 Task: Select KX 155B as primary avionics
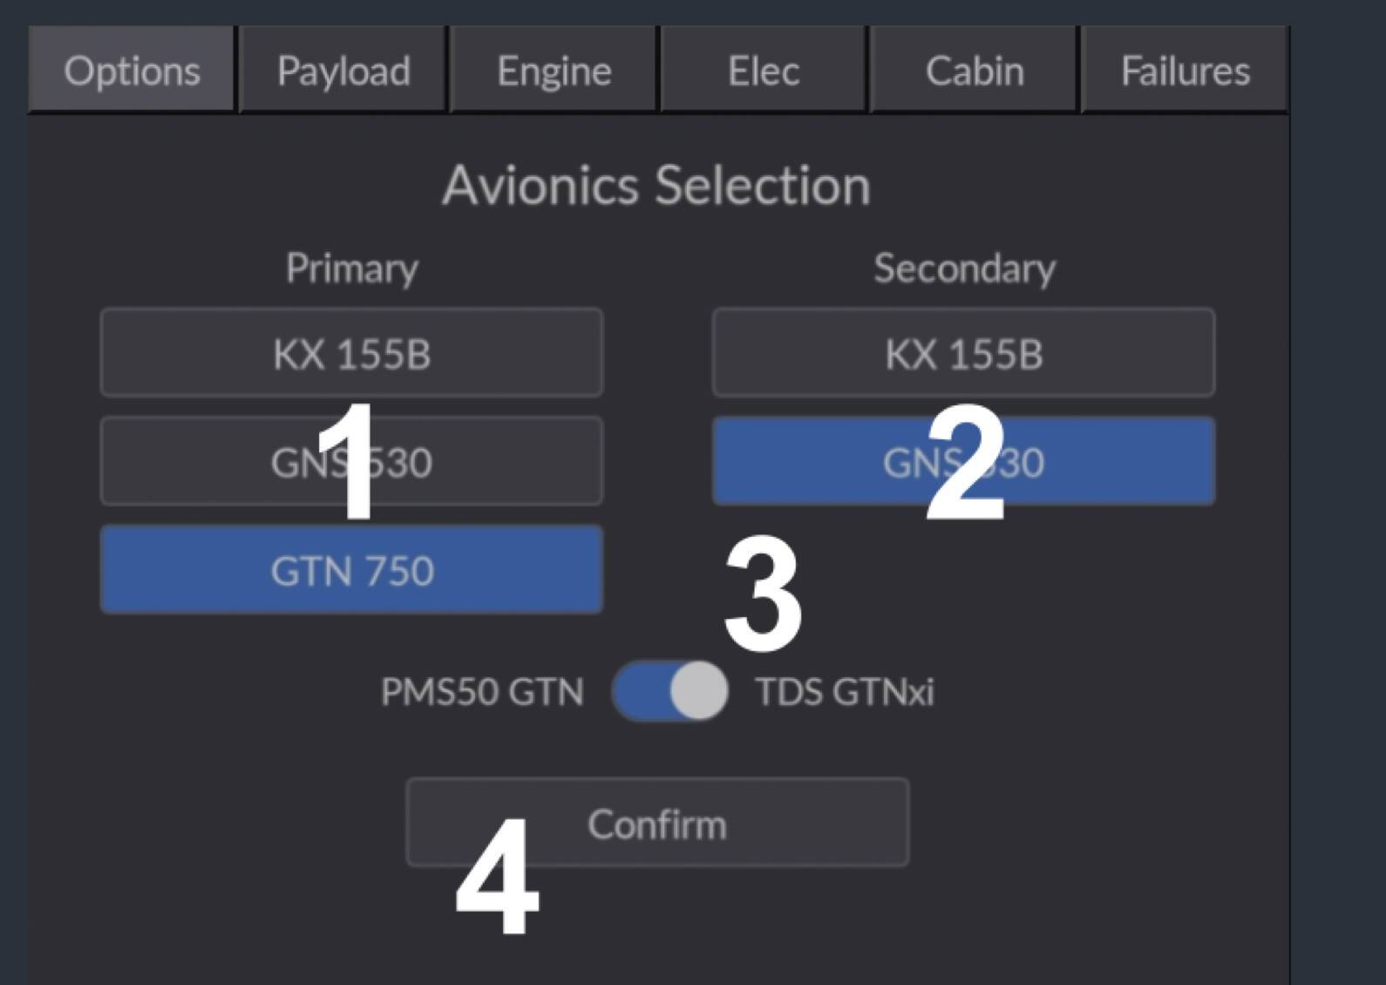351,354
